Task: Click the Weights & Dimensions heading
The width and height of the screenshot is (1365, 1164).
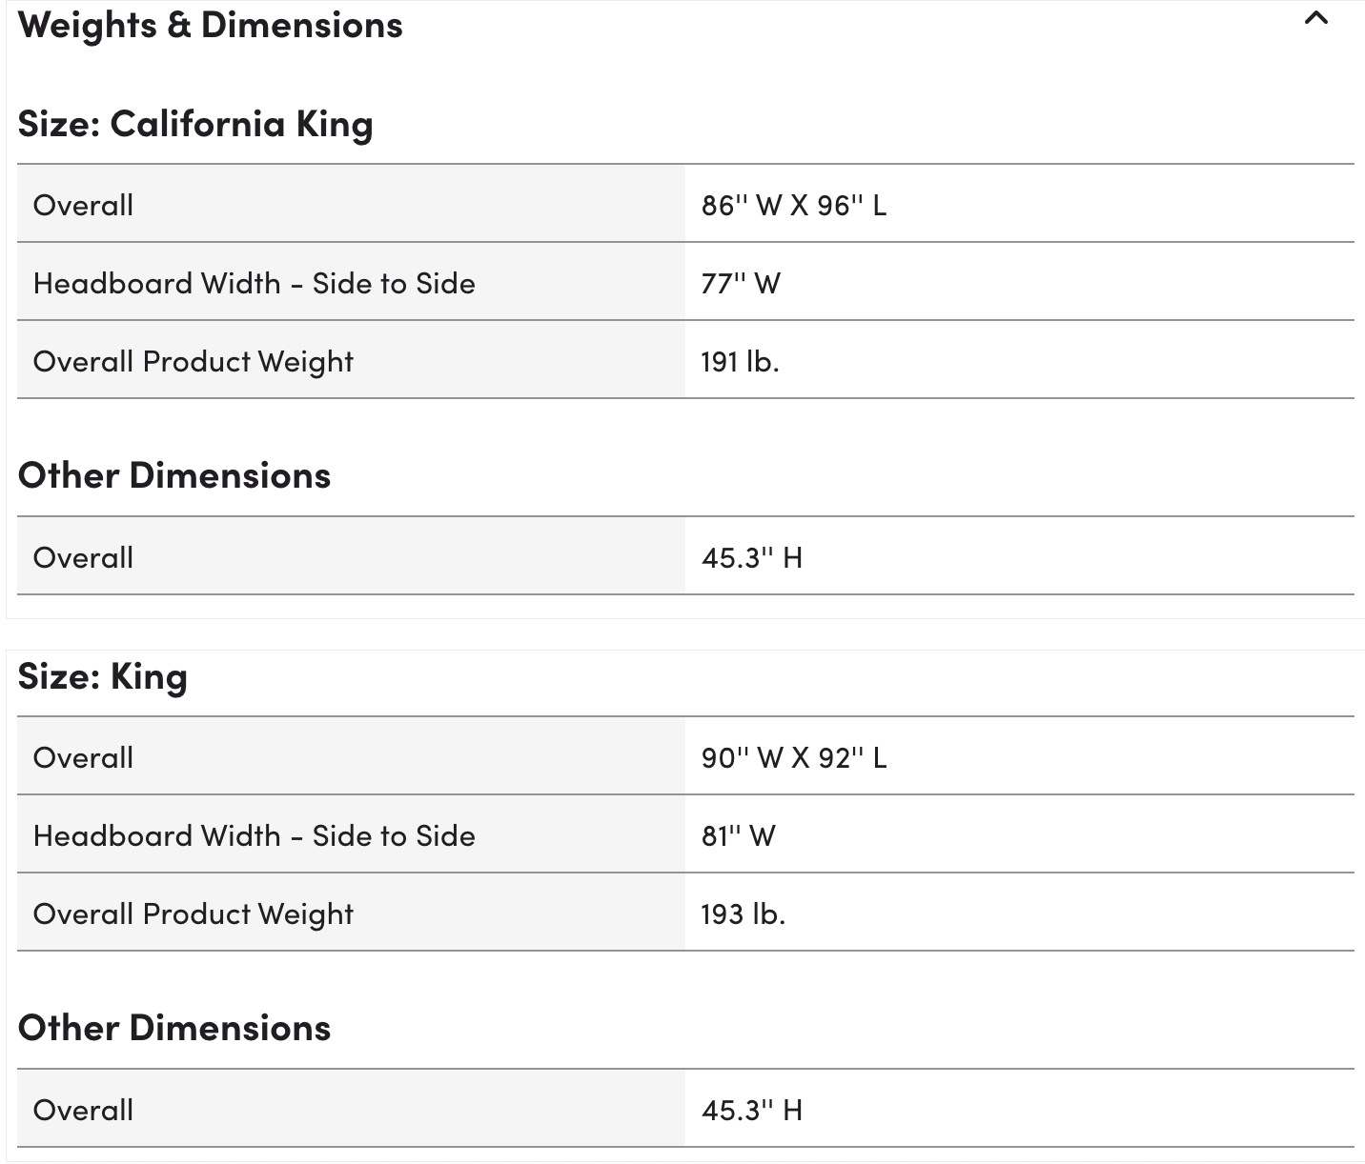Action: (x=210, y=26)
